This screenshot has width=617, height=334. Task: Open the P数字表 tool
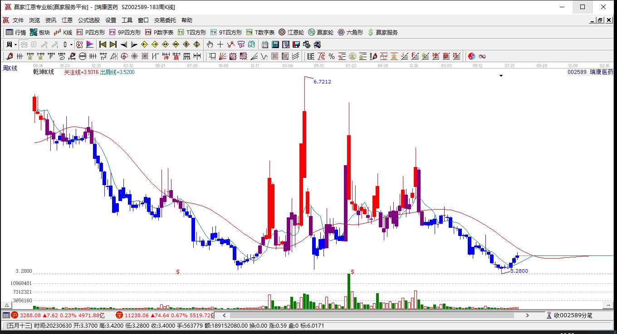coord(159,32)
